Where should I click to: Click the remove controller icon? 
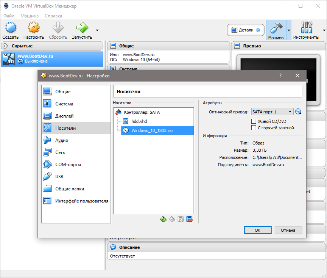pos(172,219)
